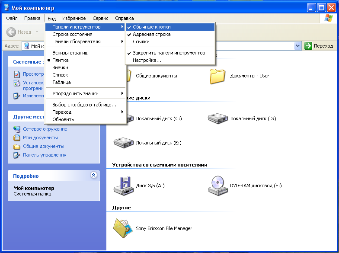Select Список view mode
Viewport: 339px width, 253px height.
(x=85, y=75)
